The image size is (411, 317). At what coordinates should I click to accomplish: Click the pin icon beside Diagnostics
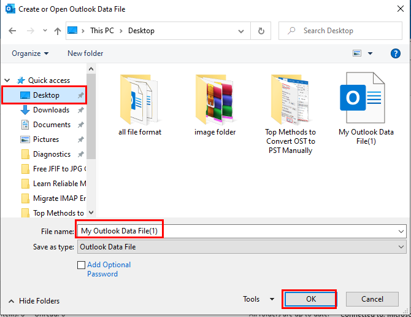81,154
